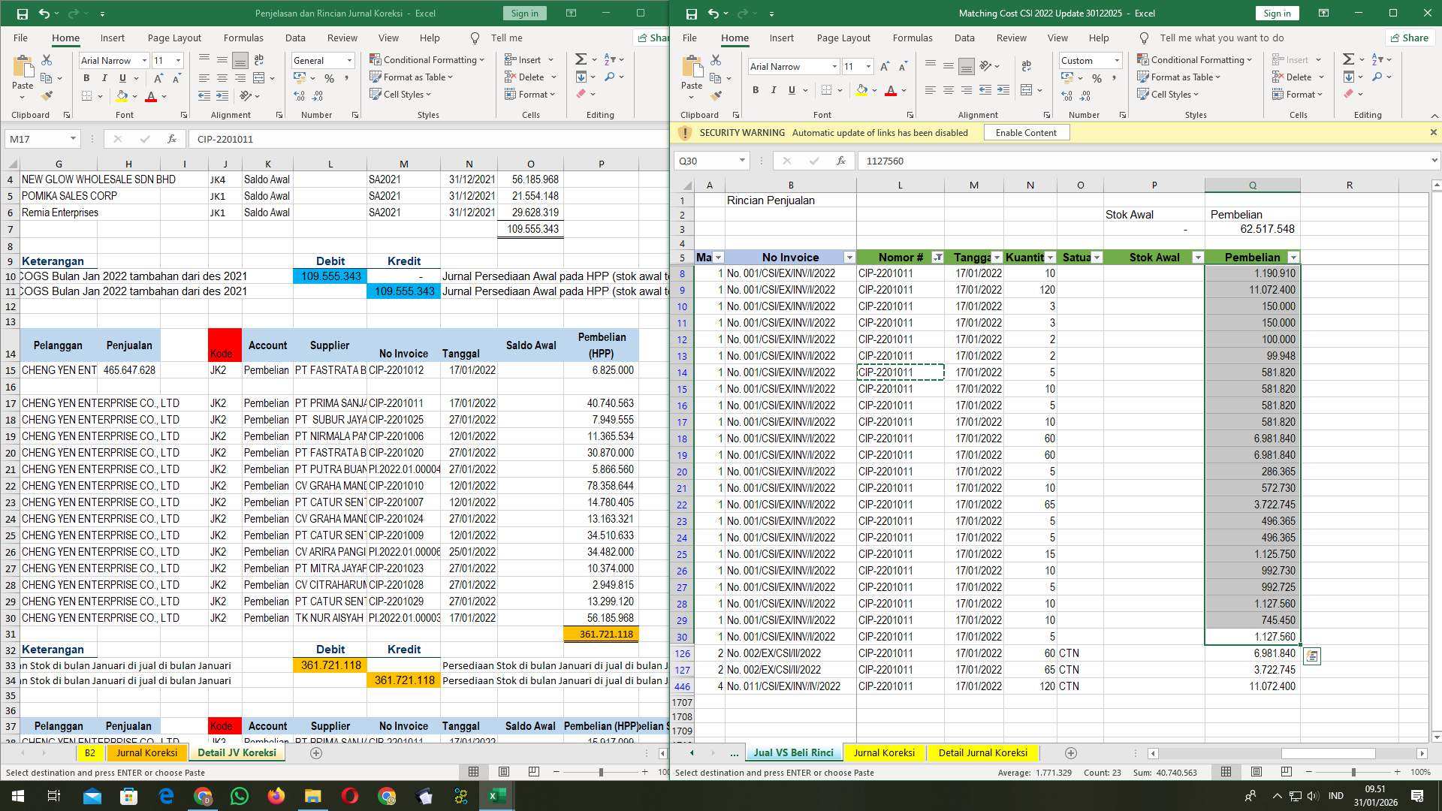Image resolution: width=1442 pixels, height=811 pixels.
Task: Switch to the Jurnal Koreksi sheet tab
Action: pos(885,752)
